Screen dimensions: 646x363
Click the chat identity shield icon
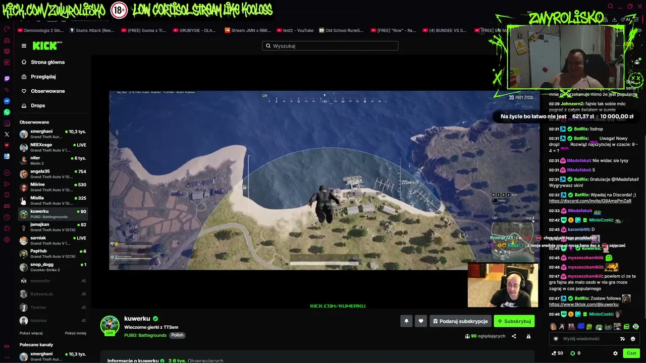click(556, 339)
